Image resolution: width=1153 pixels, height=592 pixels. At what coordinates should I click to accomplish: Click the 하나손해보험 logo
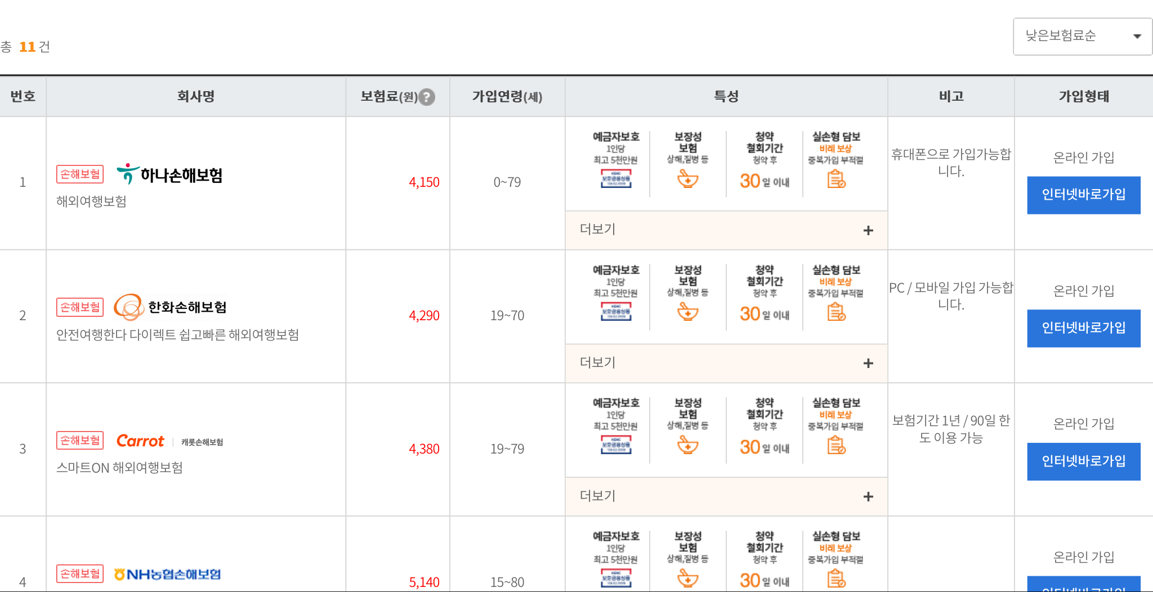pos(169,174)
